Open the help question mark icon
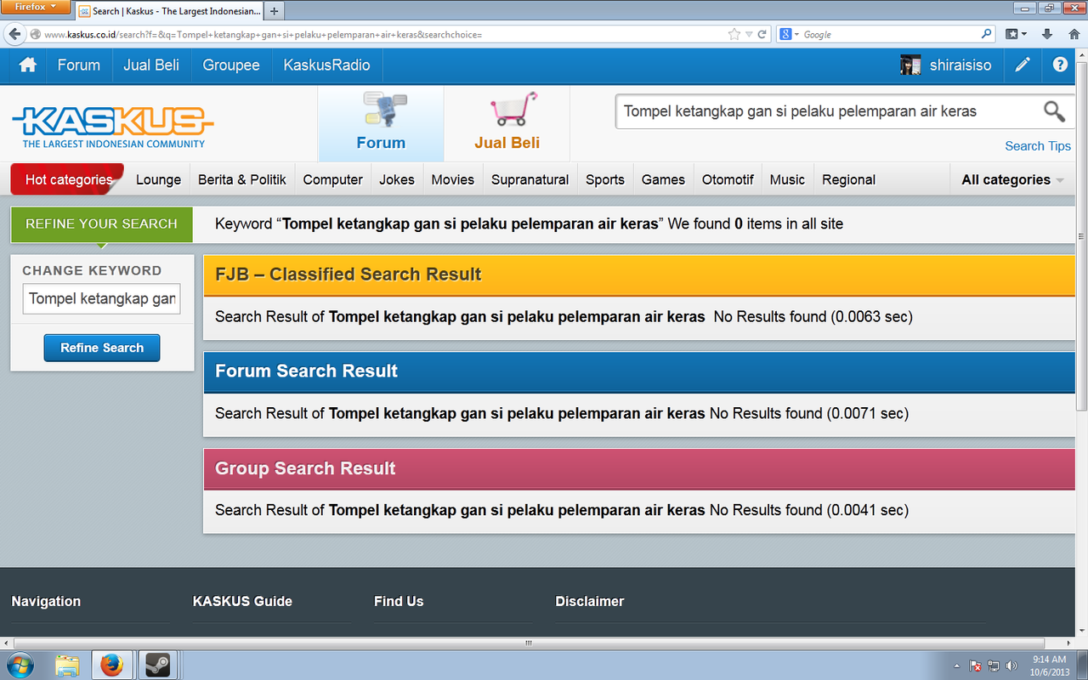Viewport: 1088px width, 680px height. pyautogui.click(x=1060, y=65)
